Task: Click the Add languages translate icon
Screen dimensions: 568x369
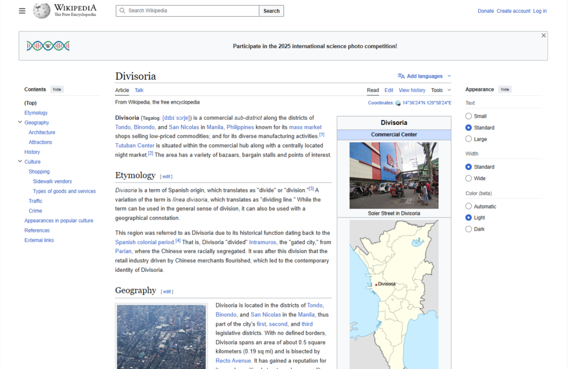Action: pyautogui.click(x=401, y=76)
